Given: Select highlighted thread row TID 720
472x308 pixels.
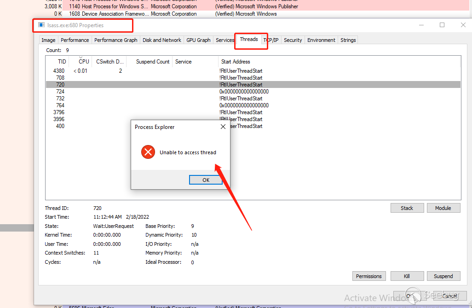Looking at the screenshot, I should coord(253,85).
